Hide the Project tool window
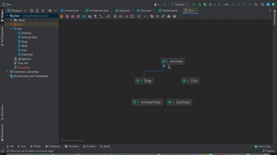Image resolution: width=277 pixels, height=155 pixels. 55,10
